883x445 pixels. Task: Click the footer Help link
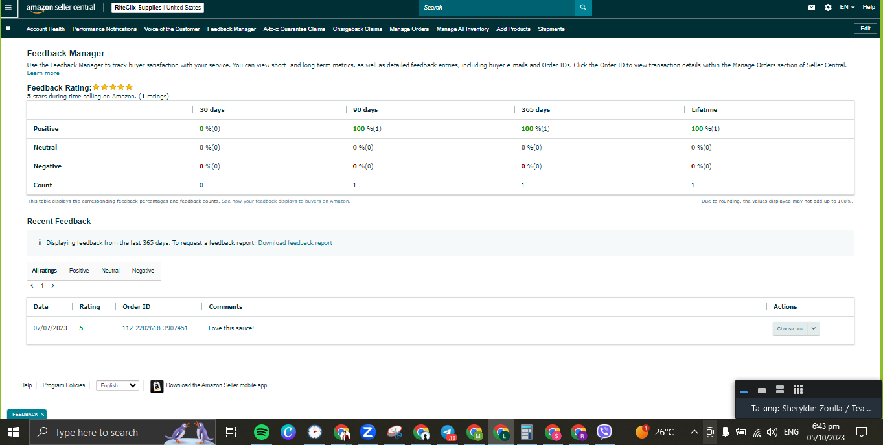coord(26,385)
